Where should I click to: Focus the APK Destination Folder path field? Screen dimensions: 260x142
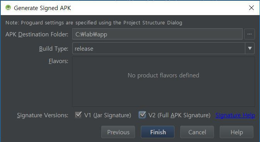click(x=157, y=34)
